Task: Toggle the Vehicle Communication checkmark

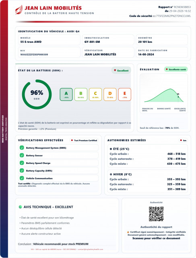Action: [x=22, y=178]
